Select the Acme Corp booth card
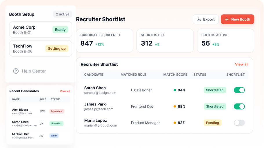This screenshot has width=264, height=148. (x=41, y=29)
